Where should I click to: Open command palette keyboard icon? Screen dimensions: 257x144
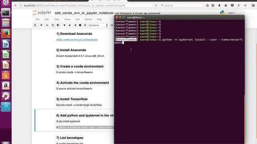point(112,25)
